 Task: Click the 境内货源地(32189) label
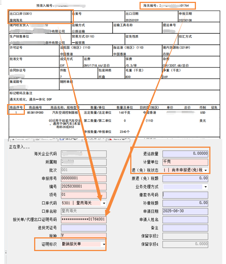tap(176, 48)
